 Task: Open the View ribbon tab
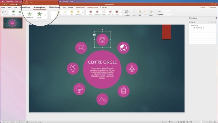tap(64, 7)
